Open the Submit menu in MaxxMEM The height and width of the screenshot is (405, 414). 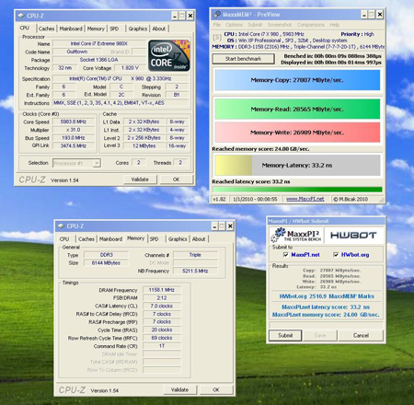tap(255, 25)
